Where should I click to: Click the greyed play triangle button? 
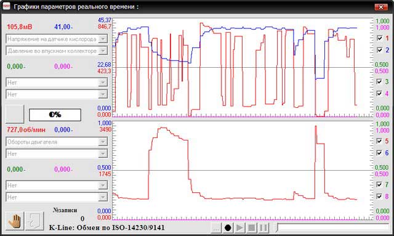point(239,228)
